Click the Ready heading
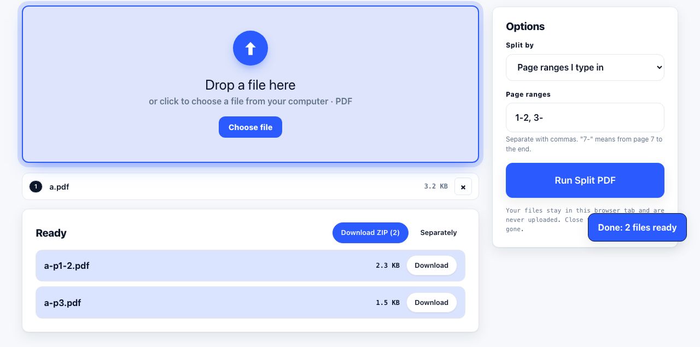This screenshot has height=347, width=700. pos(51,233)
